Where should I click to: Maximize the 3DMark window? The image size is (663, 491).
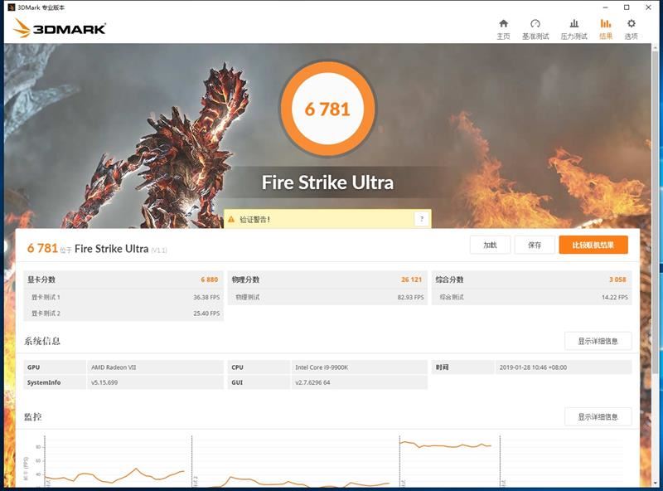627,7
